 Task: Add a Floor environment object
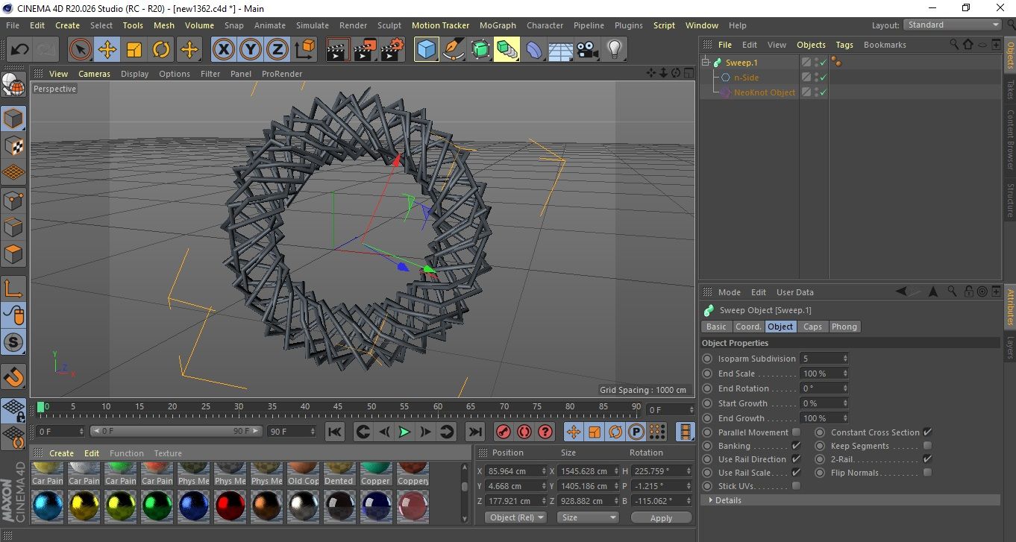pyautogui.click(x=560, y=50)
